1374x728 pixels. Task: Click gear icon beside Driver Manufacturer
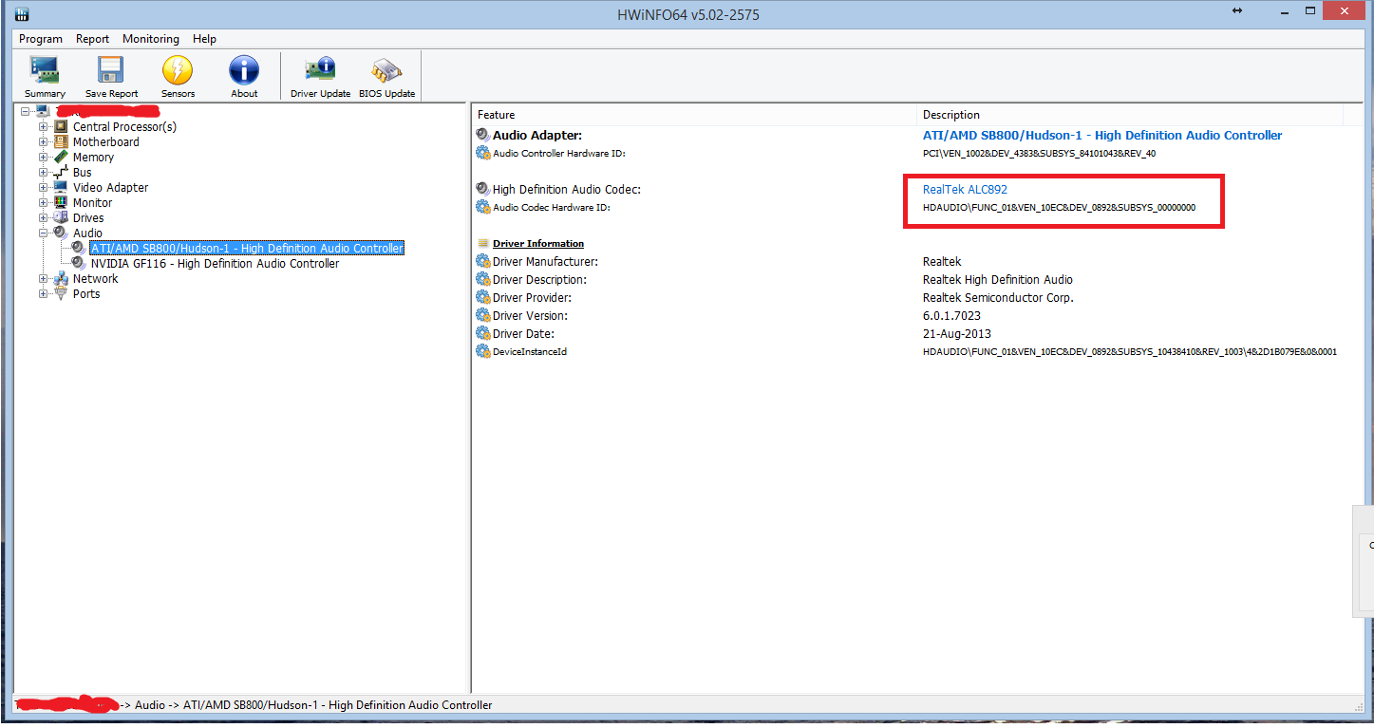coord(483,261)
